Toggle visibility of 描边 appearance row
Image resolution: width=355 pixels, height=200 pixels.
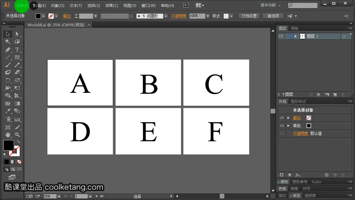pyautogui.click(x=282, y=118)
